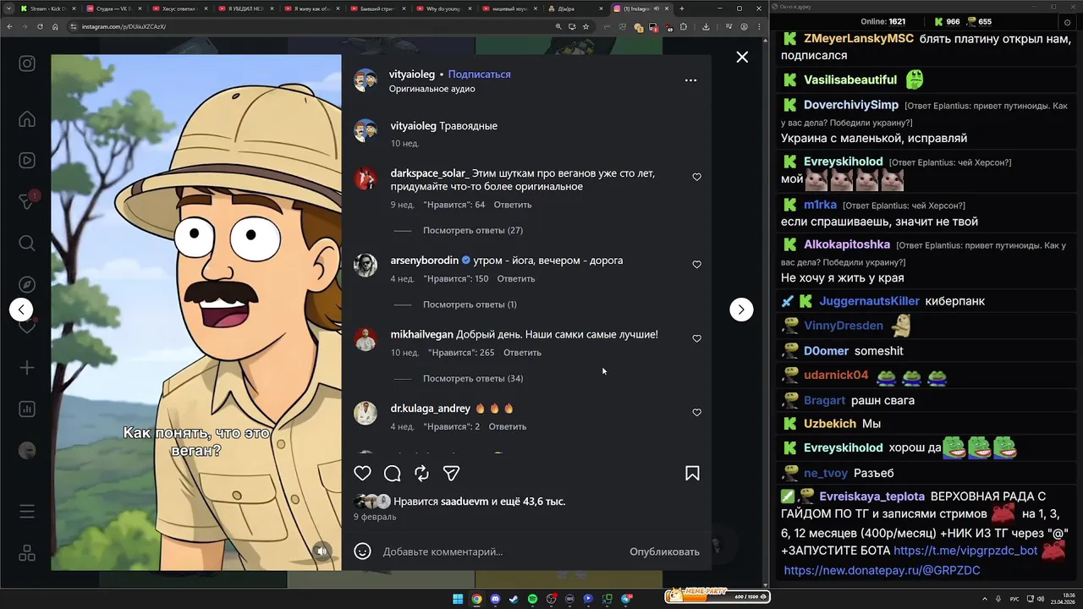Image resolution: width=1083 pixels, height=609 pixels.
Task: Close the Instagram post overlay
Action: click(742, 57)
